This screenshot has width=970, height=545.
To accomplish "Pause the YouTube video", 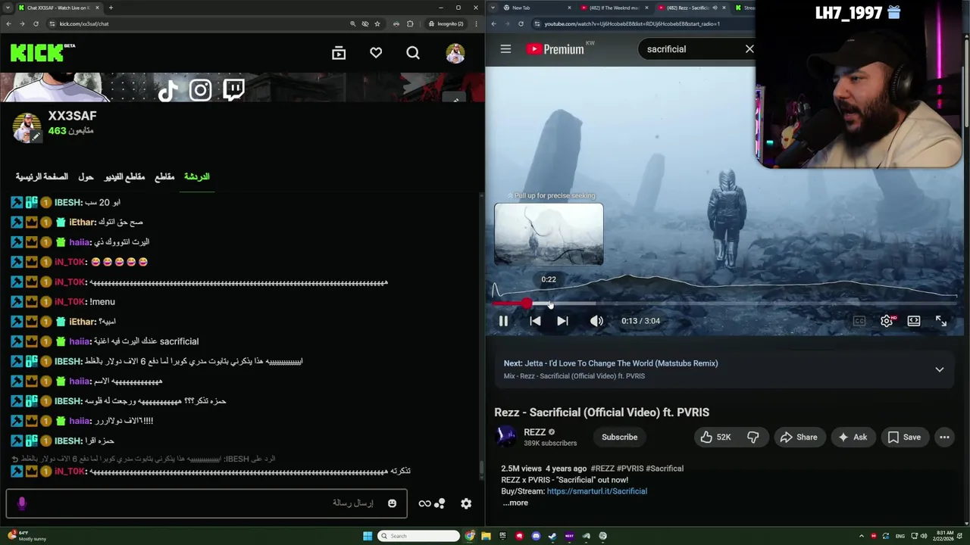I will [x=503, y=321].
